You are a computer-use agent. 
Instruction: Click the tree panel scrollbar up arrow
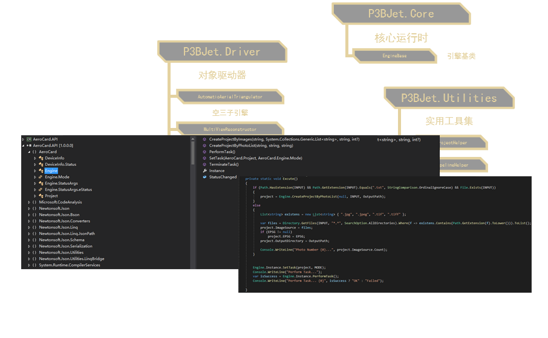[192, 139]
